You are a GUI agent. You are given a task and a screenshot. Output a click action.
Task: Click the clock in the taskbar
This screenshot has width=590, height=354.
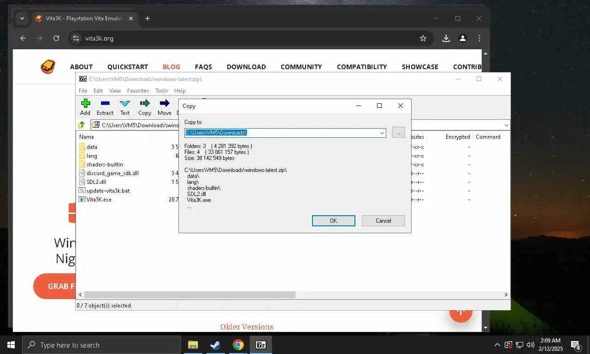(x=549, y=345)
